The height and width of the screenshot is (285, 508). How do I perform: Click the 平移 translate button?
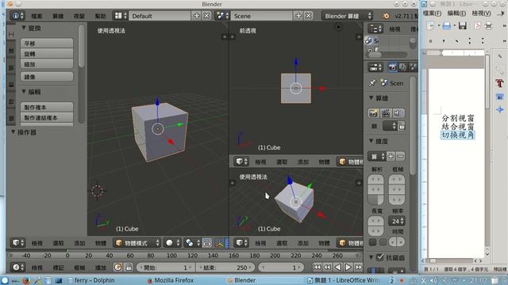[47, 44]
